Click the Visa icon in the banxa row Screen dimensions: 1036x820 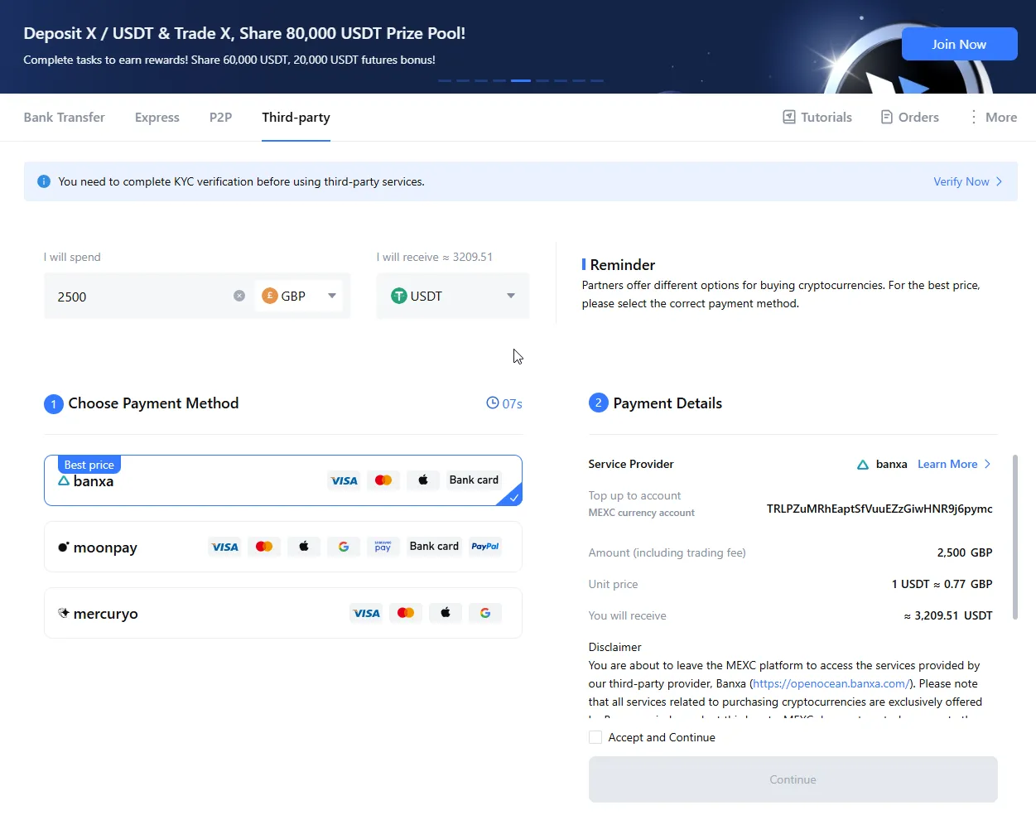(344, 480)
